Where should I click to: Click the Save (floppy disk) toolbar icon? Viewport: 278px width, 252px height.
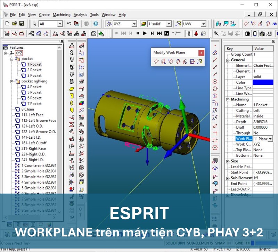[x=22, y=24]
